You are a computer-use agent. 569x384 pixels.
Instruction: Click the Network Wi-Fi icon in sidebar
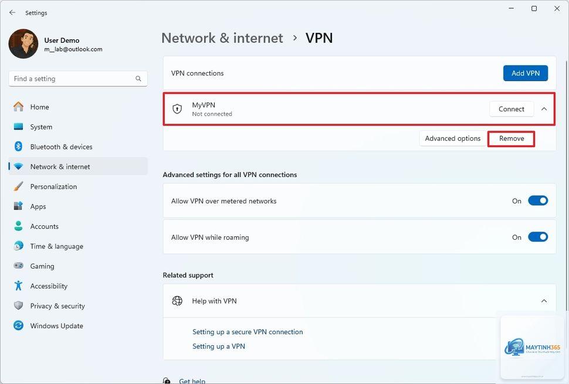tap(18, 167)
